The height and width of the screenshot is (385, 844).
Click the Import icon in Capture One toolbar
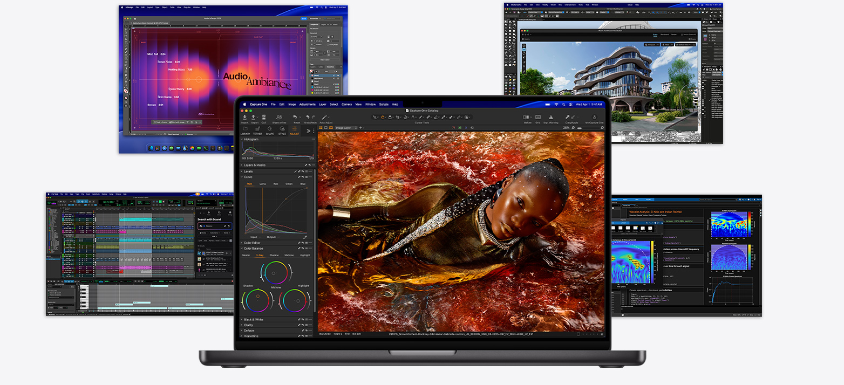click(244, 117)
